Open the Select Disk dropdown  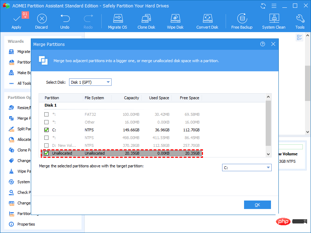pyautogui.click(x=90, y=82)
